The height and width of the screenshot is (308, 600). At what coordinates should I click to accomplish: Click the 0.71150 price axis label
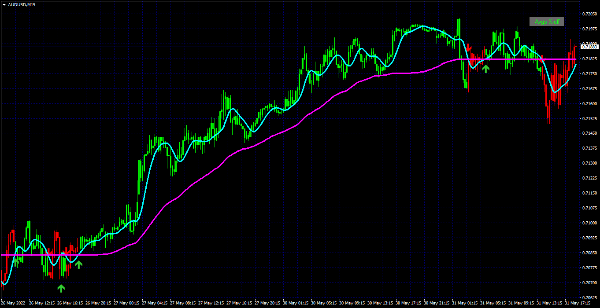pyautogui.click(x=589, y=193)
